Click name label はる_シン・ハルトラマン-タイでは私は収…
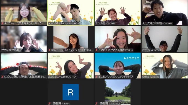188x105 pixels. (72, 50)
